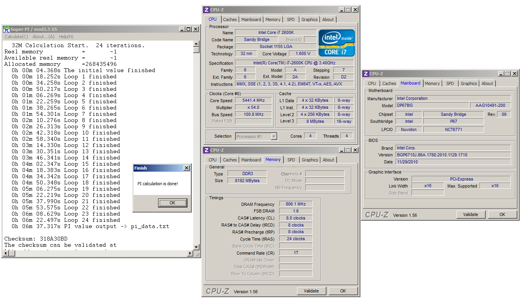Switch to Mainboard tab in top CPU-Z window

pyautogui.click(x=251, y=19)
